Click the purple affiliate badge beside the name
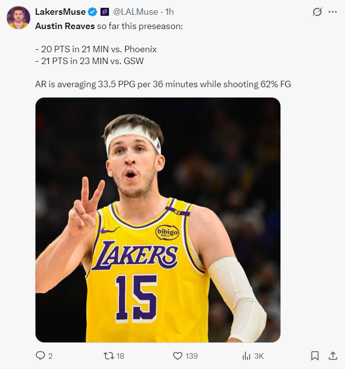The width and height of the screenshot is (345, 370). pos(104,12)
